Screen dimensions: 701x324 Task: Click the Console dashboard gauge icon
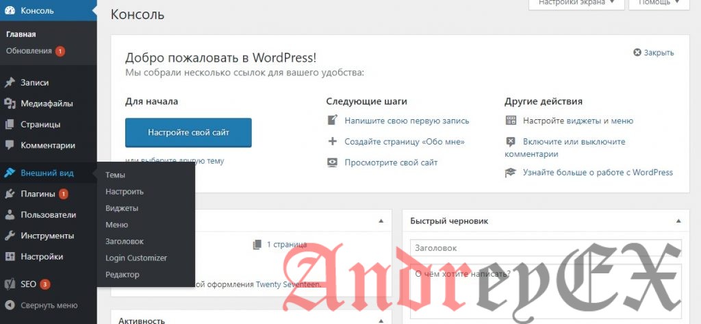pos(10,10)
